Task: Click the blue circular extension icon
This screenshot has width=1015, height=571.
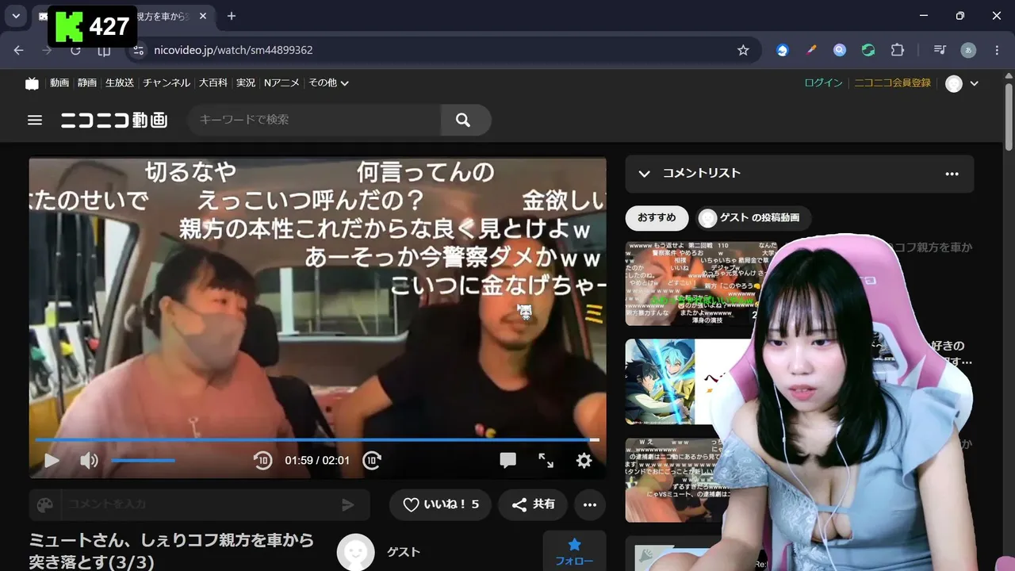Action: pyautogui.click(x=783, y=50)
